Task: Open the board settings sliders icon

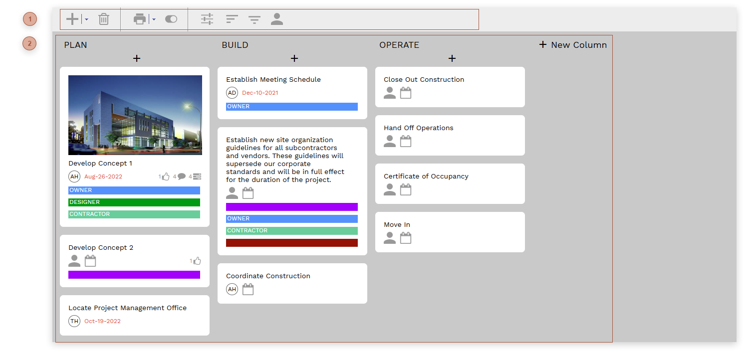Action: coord(207,19)
